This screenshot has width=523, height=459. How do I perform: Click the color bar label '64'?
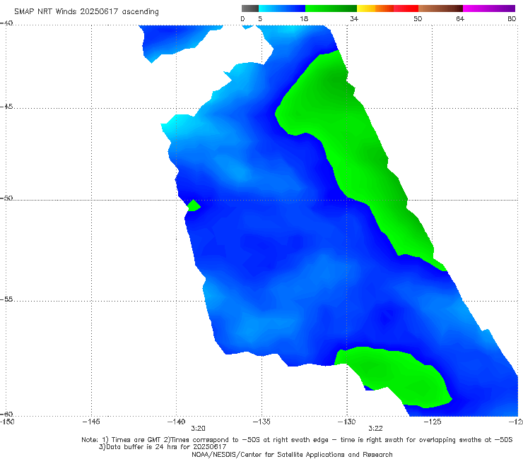click(x=460, y=18)
